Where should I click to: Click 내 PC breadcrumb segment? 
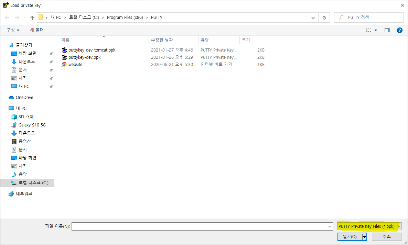pos(56,18)
